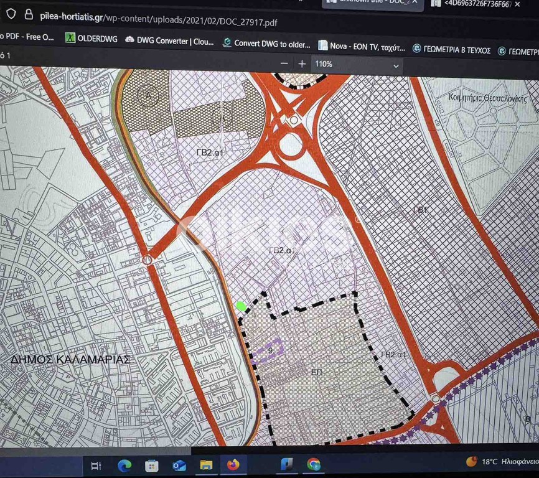Launch Microsoft Edge from the taskbar
This screenshot has height=478, width=539.
click(124, 466)
